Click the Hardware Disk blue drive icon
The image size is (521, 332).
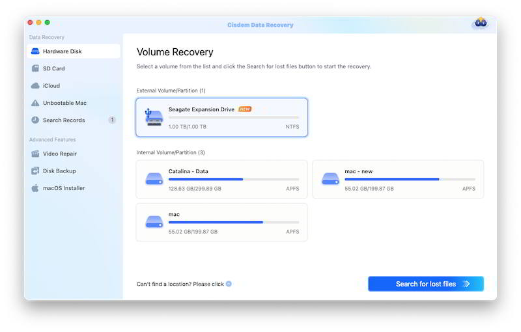(x=35, y=51)
